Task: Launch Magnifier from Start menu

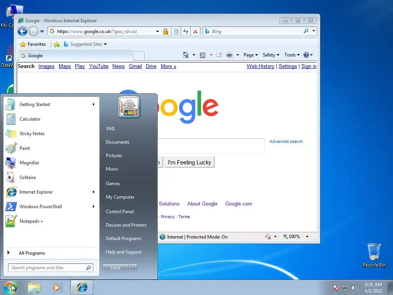Action: click(x=51, y=163)
